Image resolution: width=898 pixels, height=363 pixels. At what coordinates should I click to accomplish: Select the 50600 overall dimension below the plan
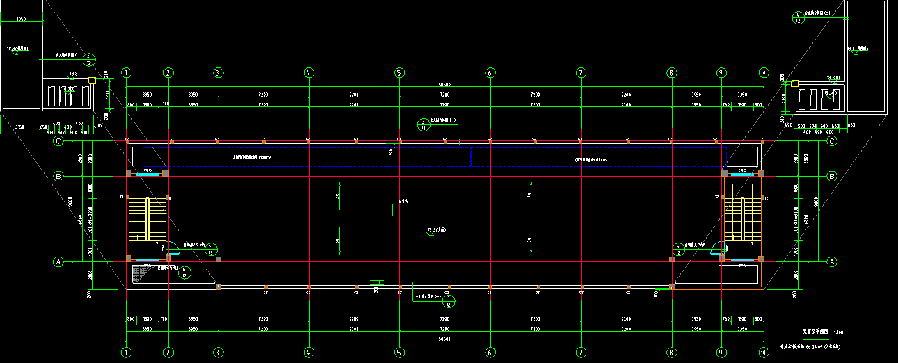(444, 339)
